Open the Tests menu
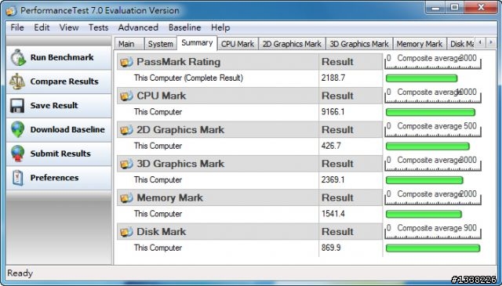 coord(98,27)
